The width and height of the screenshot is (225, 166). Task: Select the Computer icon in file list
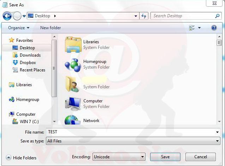pos(73,104)
